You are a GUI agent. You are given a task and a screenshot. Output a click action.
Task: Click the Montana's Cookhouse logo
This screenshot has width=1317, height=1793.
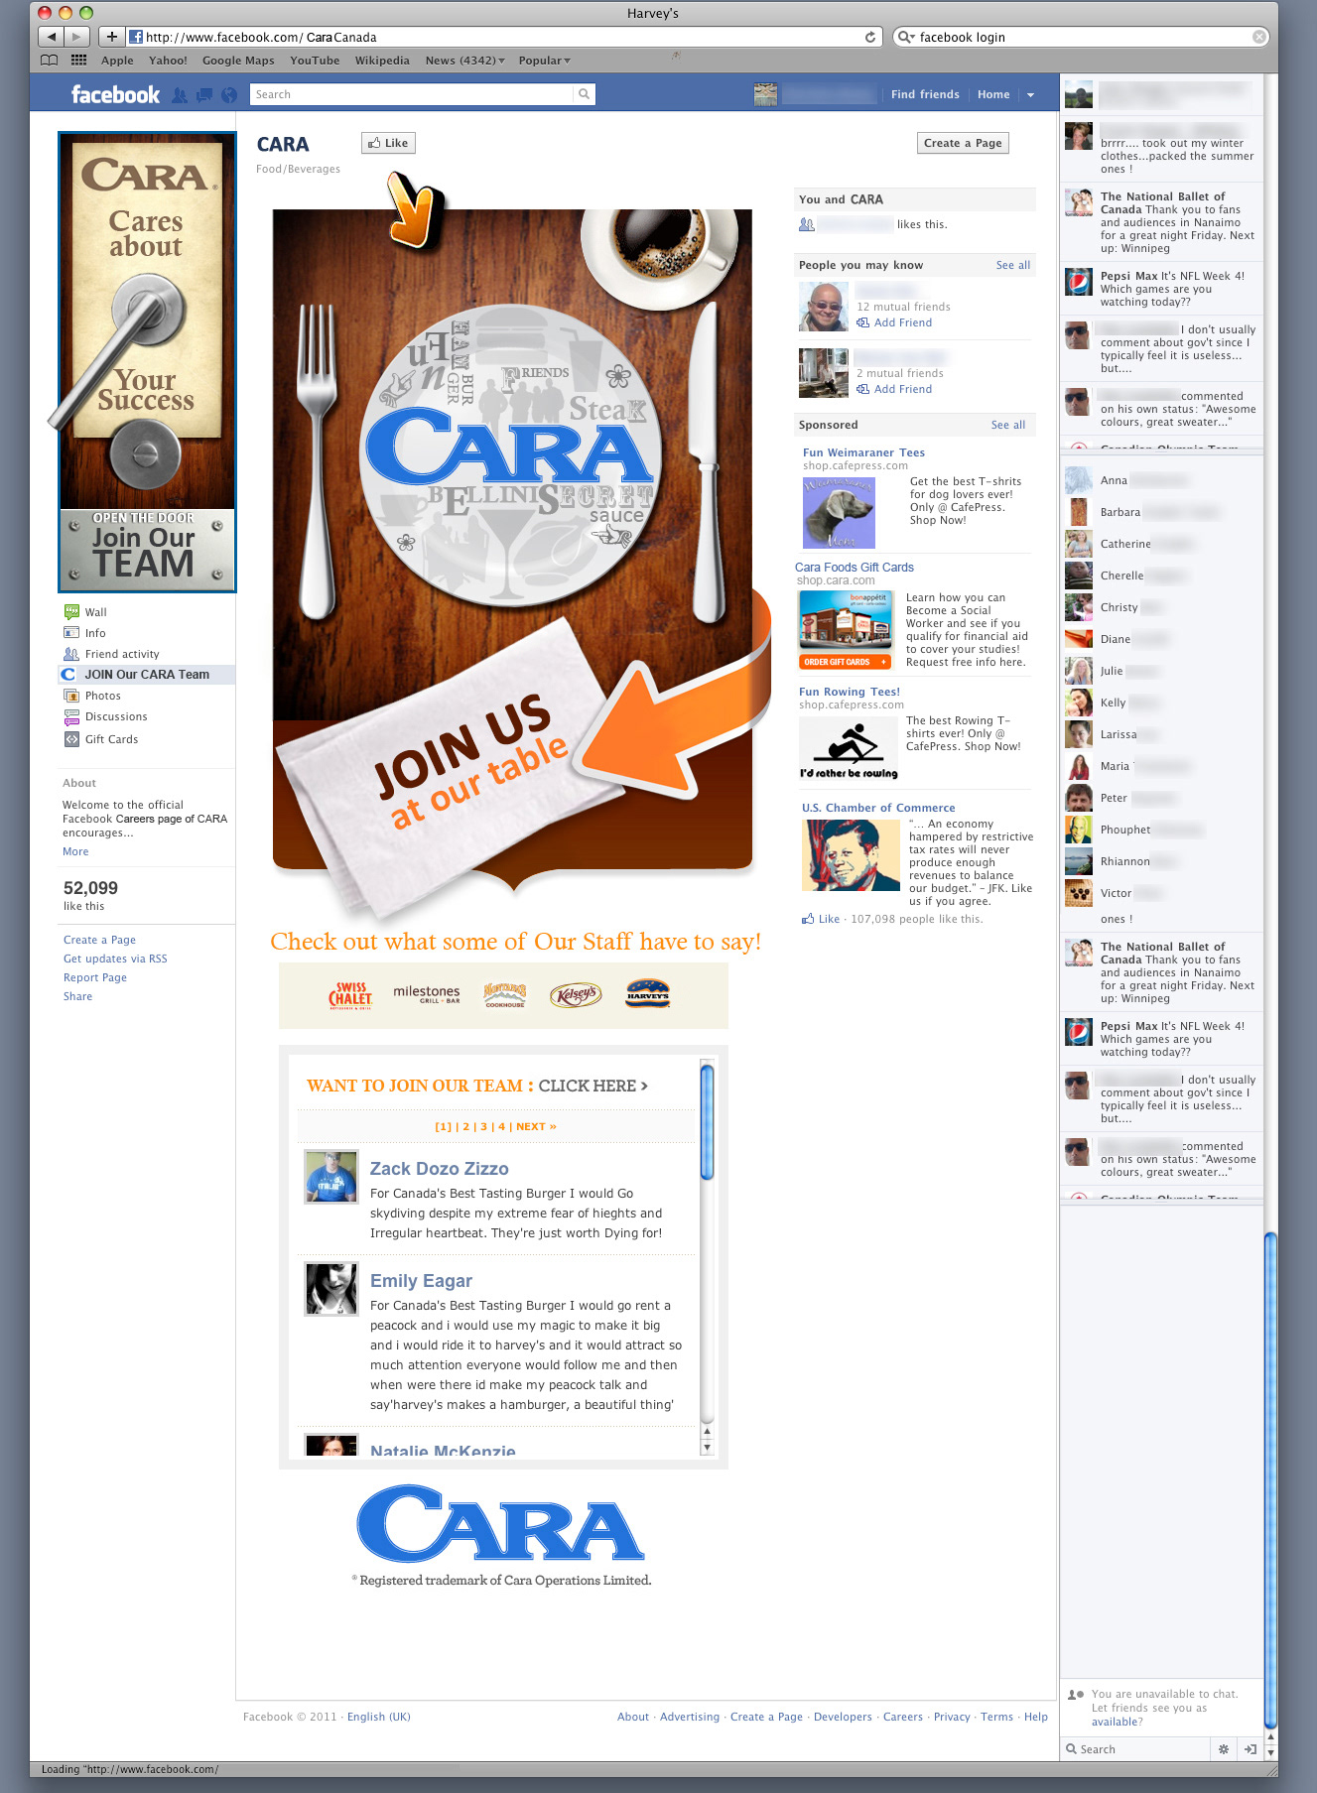pos(505,994)
